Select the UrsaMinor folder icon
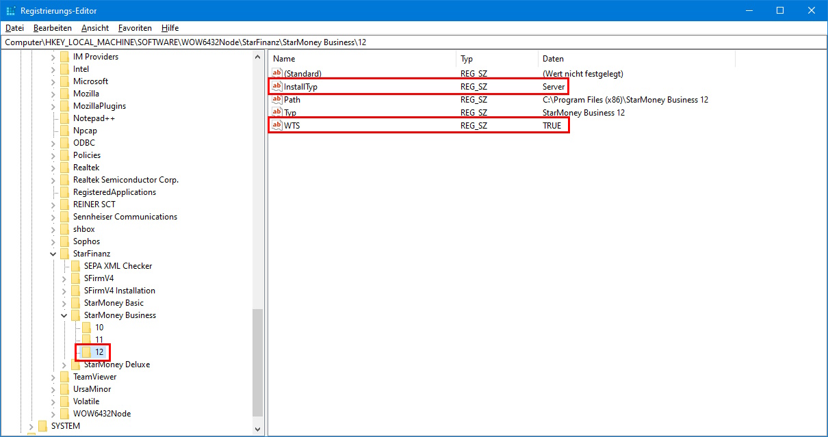Screen dimensions: 828x437 [x=64, y=389]
